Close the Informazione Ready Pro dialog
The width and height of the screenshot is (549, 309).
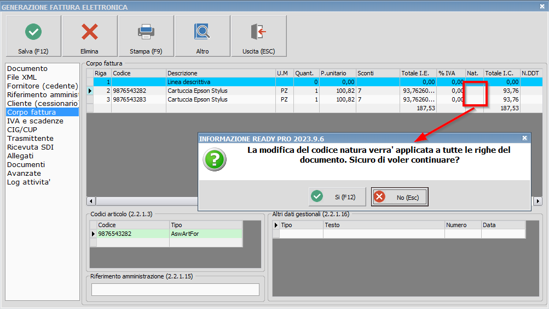click(524, 138)
